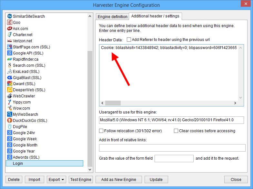
Task: Select the Google Week icon
Action: [x=10, y=139]
